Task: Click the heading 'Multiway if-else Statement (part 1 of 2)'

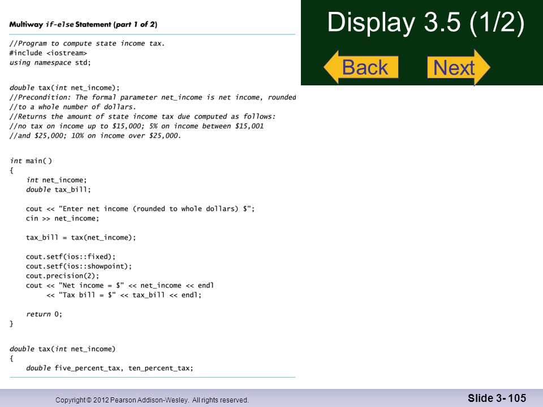Action: coord(84,24)
